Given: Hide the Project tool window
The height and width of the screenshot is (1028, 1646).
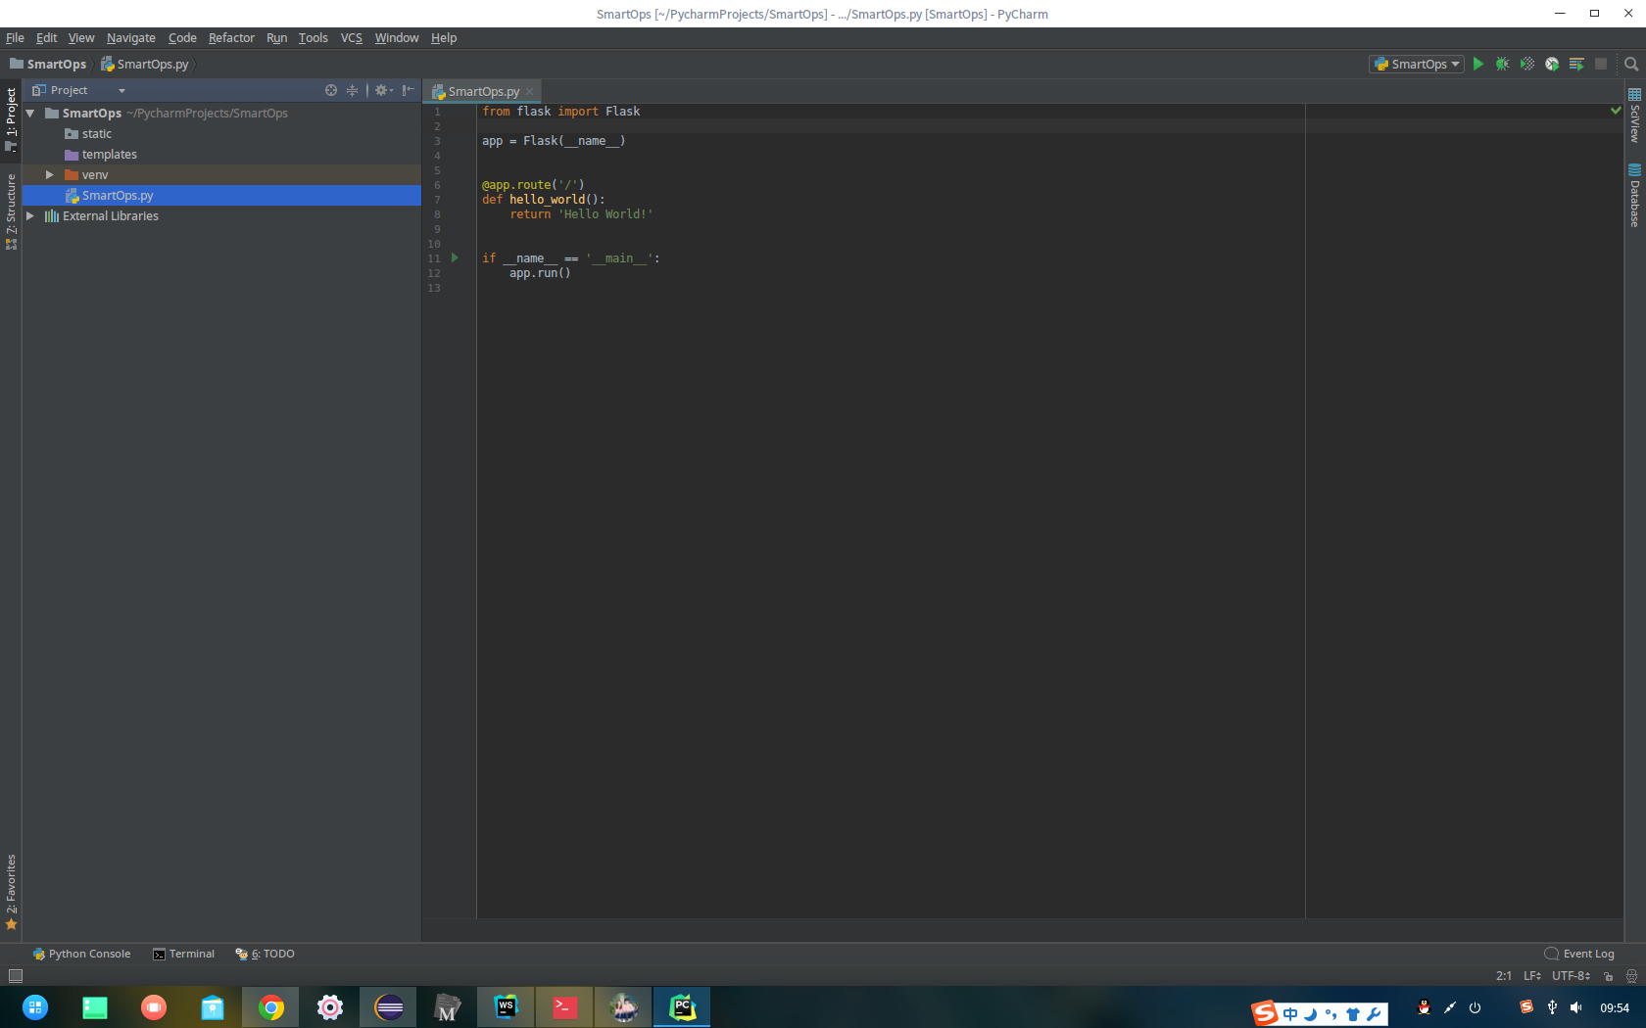Looking at the screenshot, I should click(x=409, y=90).
